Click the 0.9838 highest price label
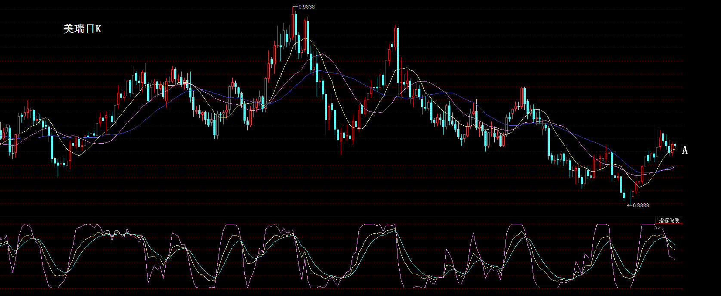The image size is (721, 296). (306, 6)
